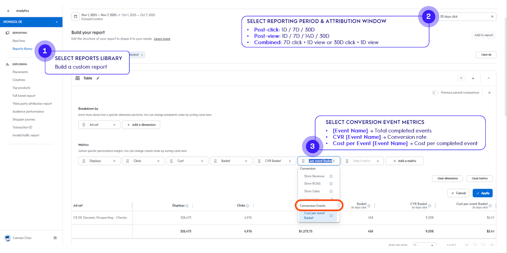The width and height of the screenshot is (507, 253).
Task: Open Reports library in the sidebar
Action: (23, 49)
